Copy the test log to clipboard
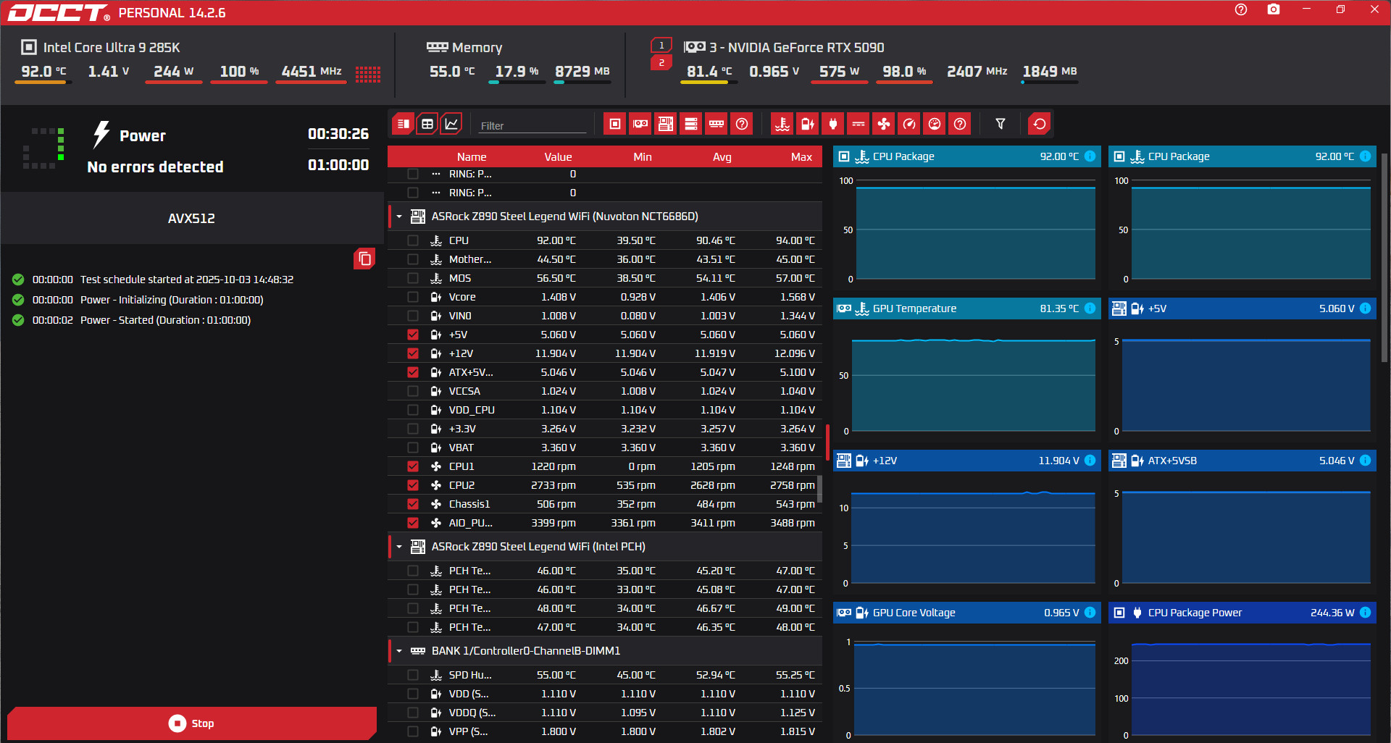The width and height of the screenshot is (1391, 743). pyautogui.click(x=364, y=259)
